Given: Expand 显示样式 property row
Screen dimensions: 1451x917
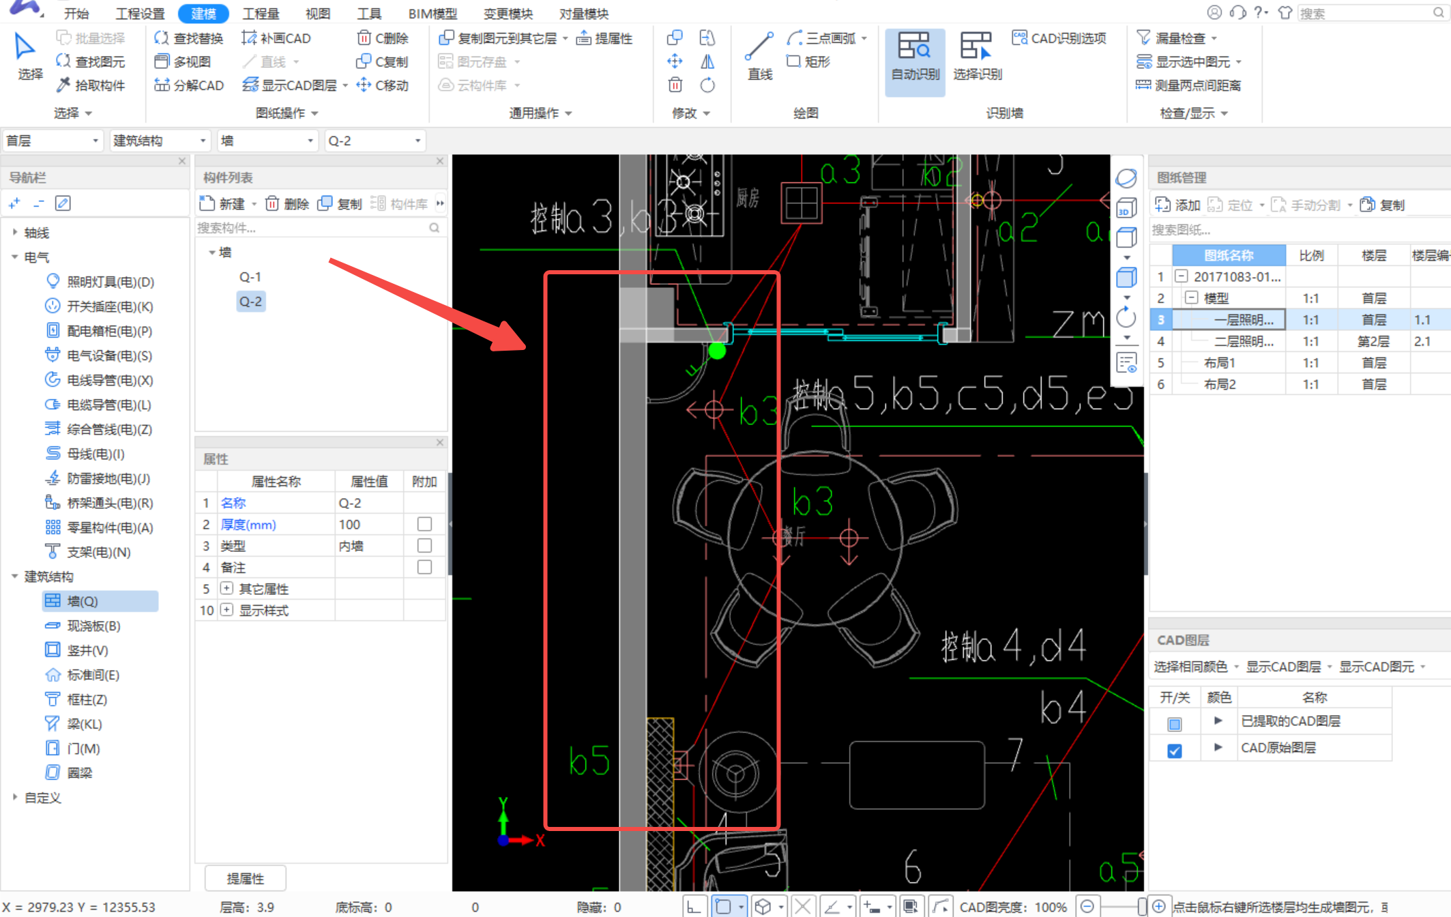Looking at the screenshot, I should click(226, 610).
